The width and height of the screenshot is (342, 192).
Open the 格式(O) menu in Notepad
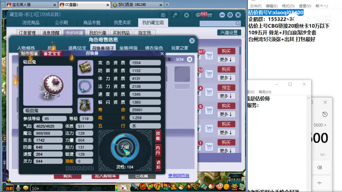click(288, 6)
